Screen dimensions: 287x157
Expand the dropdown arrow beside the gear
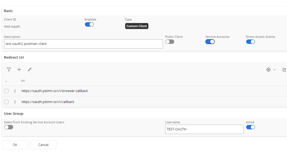pyautogui.click(x=274, y=70)
